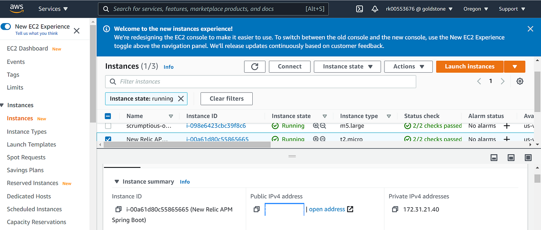The width and height of the screenshot is (541, 230).
Task: Open AWS home via the aws logo
Action: (x=17, y=9)
